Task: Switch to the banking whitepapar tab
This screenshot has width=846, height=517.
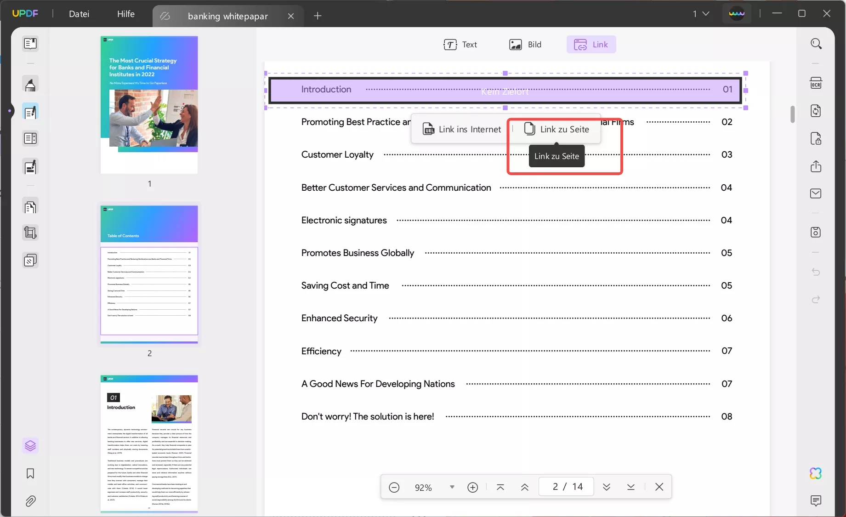Action: pyautogui.click(x=228, y=16)
